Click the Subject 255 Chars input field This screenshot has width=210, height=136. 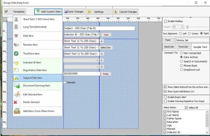tap(99, 28)
